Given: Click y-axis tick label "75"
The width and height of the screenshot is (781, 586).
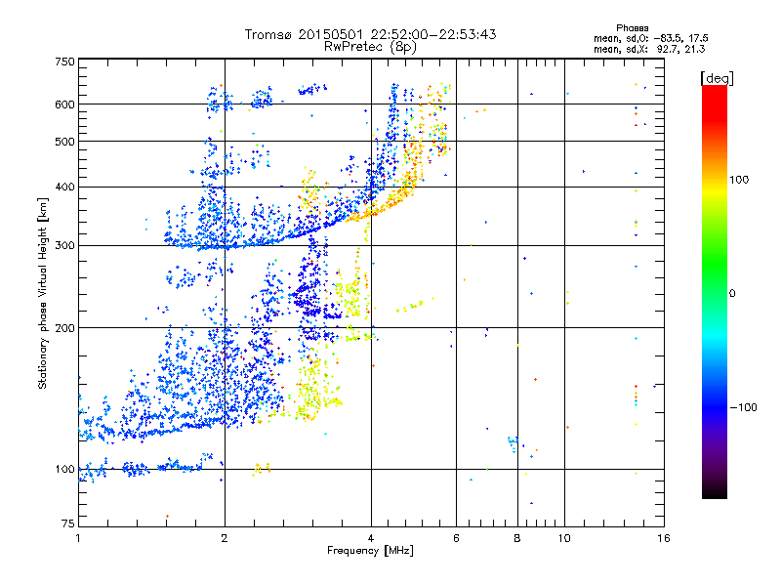Looking at the screenshot, I should [68, 523].
